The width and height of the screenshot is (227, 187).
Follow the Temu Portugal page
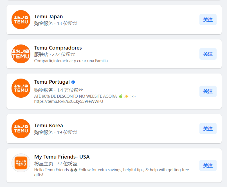tap(208, 91)
